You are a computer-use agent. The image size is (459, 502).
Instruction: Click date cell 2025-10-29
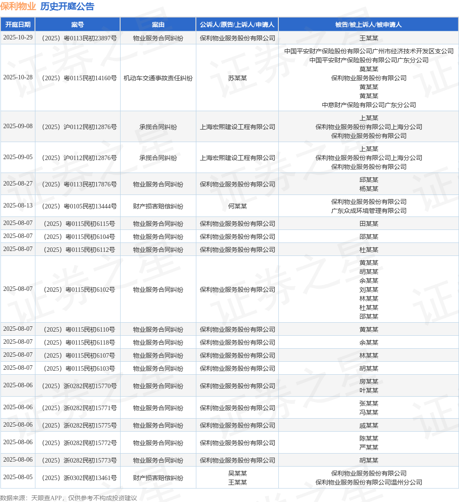[x=18, y=38]
